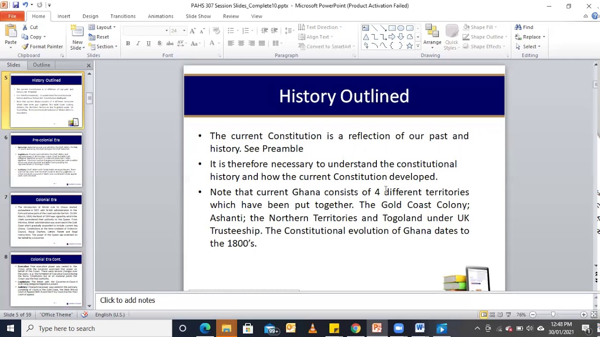This screenshot has width=600, height=337.
Task: Select the Oval shape
Action: pos(401,28)
